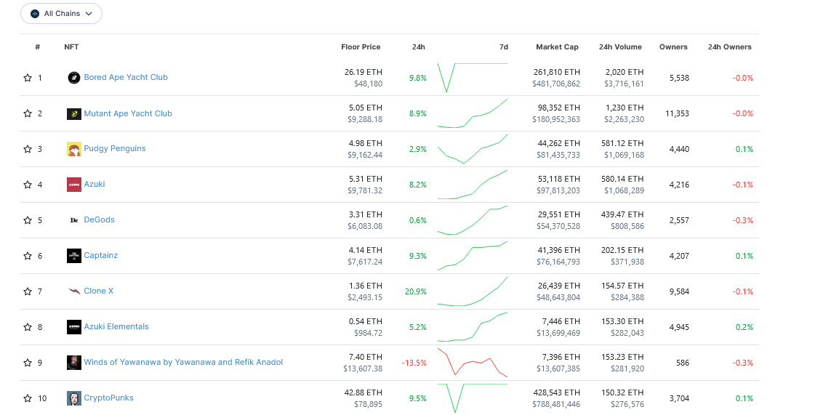Click the Clone X logo icon

[74, 291]
